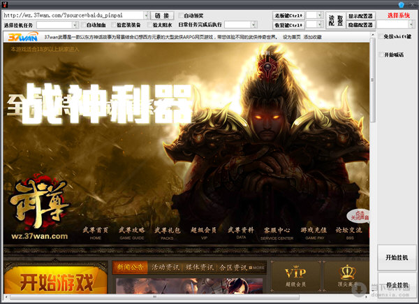This screenshot has height=304, width=419.
Task: Open 客服中心 SERVICE CENTER nav item
Action: (x=277, y=233)
